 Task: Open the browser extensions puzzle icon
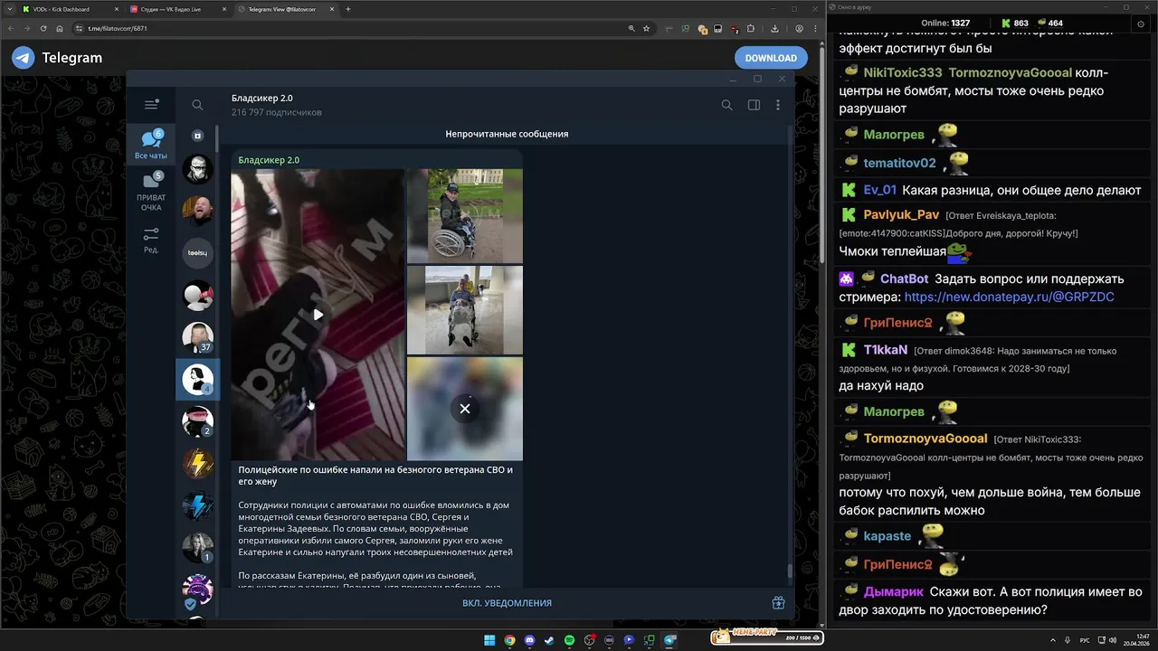(750, 28)
